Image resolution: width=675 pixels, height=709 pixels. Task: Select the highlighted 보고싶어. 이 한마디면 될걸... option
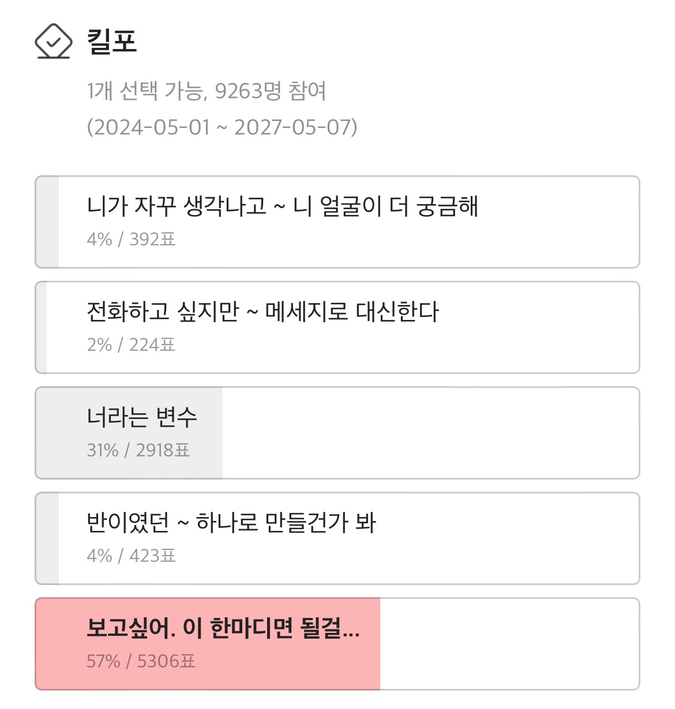[337, 644]
